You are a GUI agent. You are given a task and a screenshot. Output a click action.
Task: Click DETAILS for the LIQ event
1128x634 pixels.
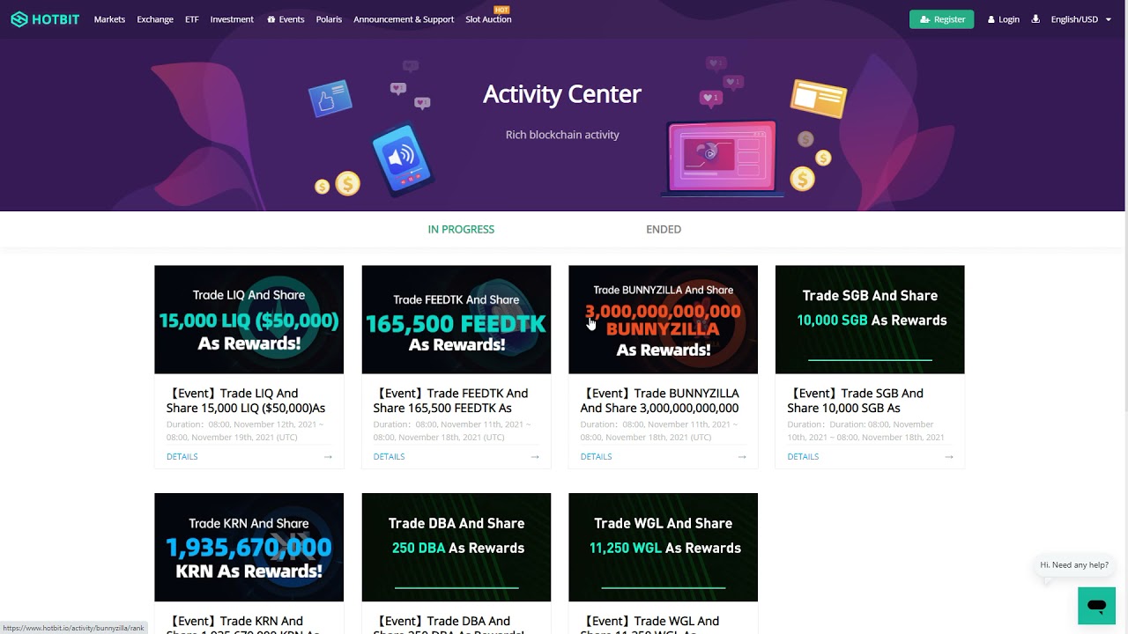(182, 456)
